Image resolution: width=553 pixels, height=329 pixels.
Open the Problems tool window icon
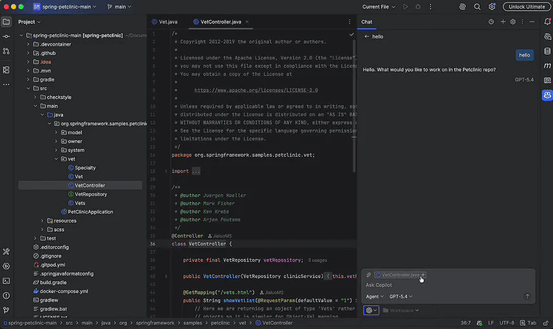pyautogui.click(x=6, y=296)
